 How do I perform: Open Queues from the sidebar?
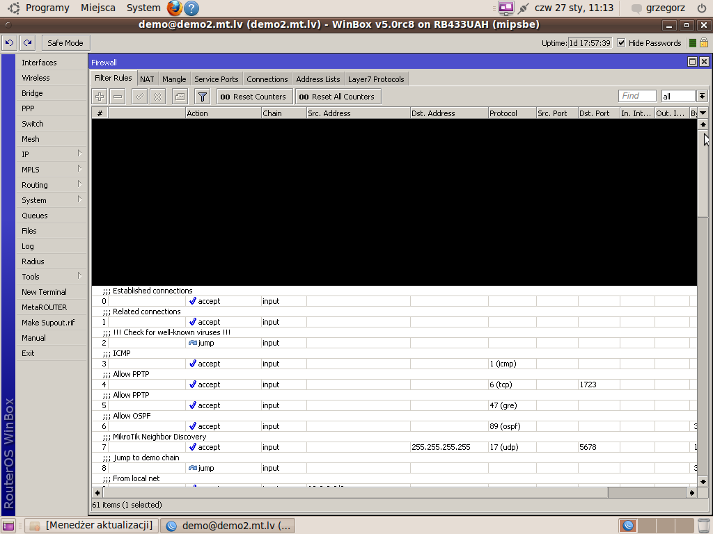51,216
